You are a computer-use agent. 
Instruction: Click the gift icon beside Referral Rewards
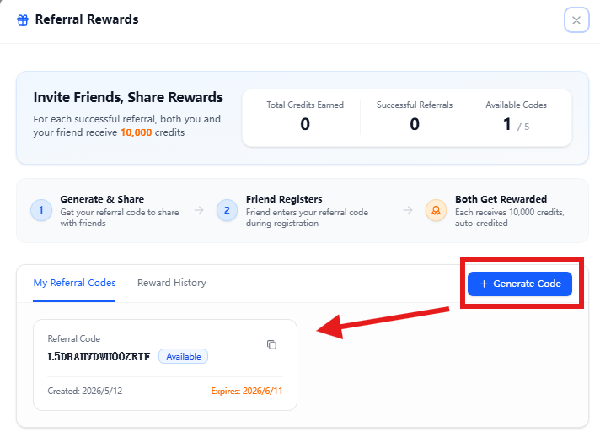click(x=23, y=20)
